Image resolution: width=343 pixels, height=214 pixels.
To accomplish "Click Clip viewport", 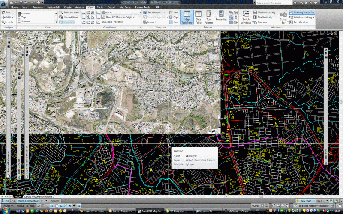I will click(x=174, y=17).
